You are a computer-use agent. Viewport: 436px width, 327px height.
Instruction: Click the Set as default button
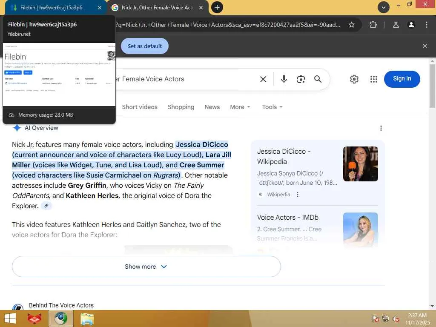[145, 46]
